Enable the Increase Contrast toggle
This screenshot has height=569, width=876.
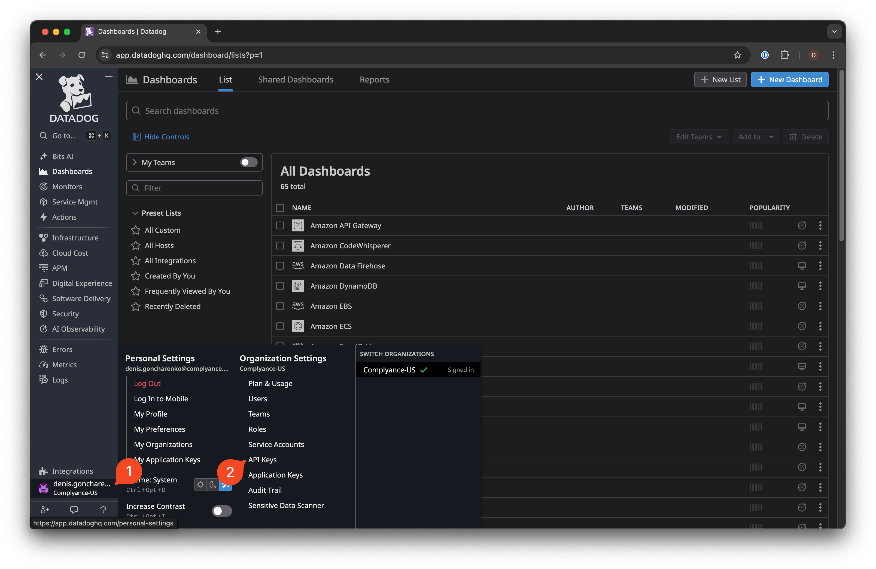pyautogui.click(x=221, y=511)
